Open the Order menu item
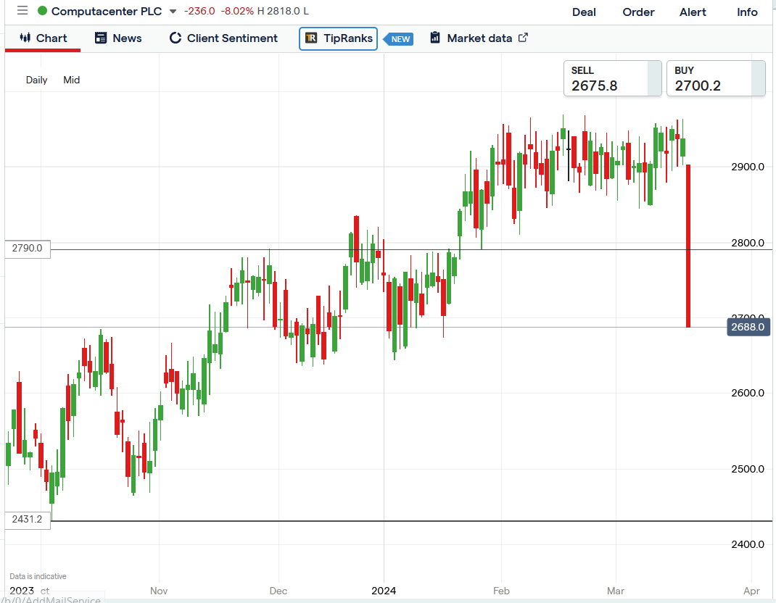776x603 pixels. click(638, 12)
